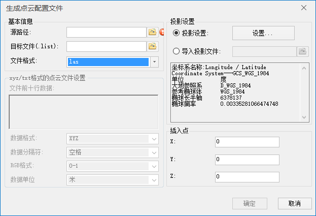This screenshot has height=216, width=316.
Task: Click the red error indicator beside source path
Action: coord(161,33)
